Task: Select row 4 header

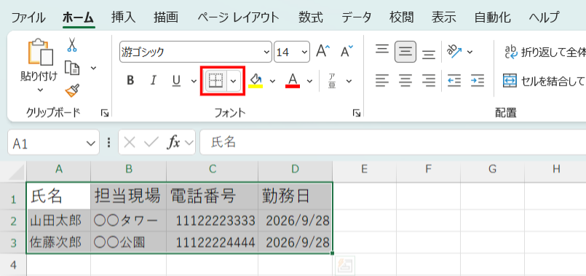Action: [x=13, y=265]
